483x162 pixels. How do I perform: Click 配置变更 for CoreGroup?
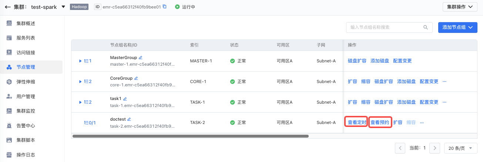click(429, 82)
